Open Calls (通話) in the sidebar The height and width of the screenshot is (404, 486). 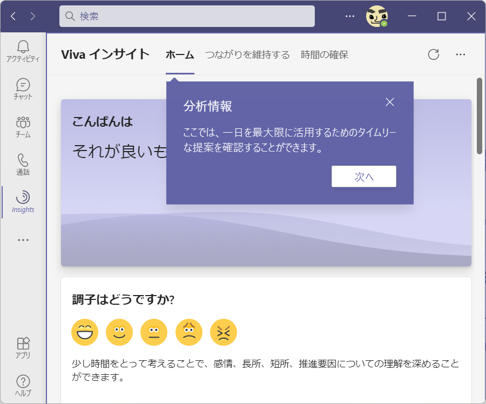(x=23, y=165)
